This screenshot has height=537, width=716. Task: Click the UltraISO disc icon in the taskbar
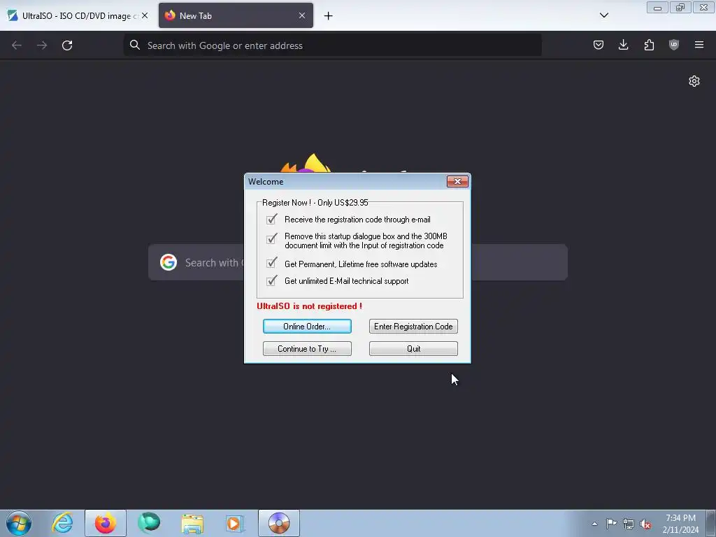tap(279, 523)
